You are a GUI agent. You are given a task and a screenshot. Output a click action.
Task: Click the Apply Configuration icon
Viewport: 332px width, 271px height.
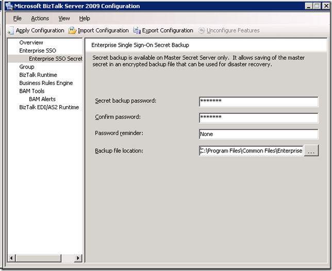coord(11,30)
